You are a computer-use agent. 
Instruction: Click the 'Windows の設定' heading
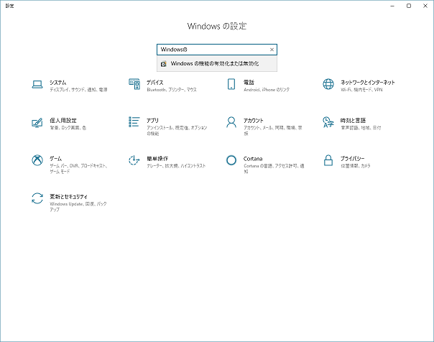click(x=217, y=27)
